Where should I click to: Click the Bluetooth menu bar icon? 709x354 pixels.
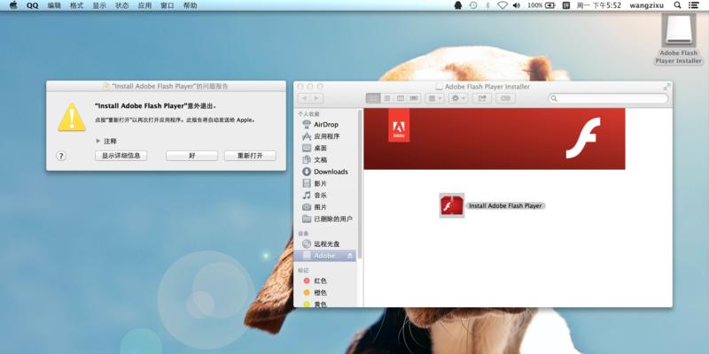[487, 5]
